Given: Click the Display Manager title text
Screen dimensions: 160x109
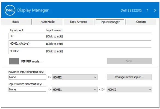Looking at the screenshot, I should 33,10.
